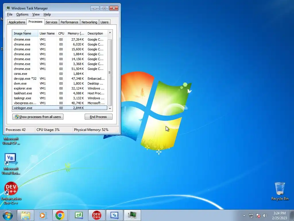Click CPU Usage 3% status entry

pos(48,130)
